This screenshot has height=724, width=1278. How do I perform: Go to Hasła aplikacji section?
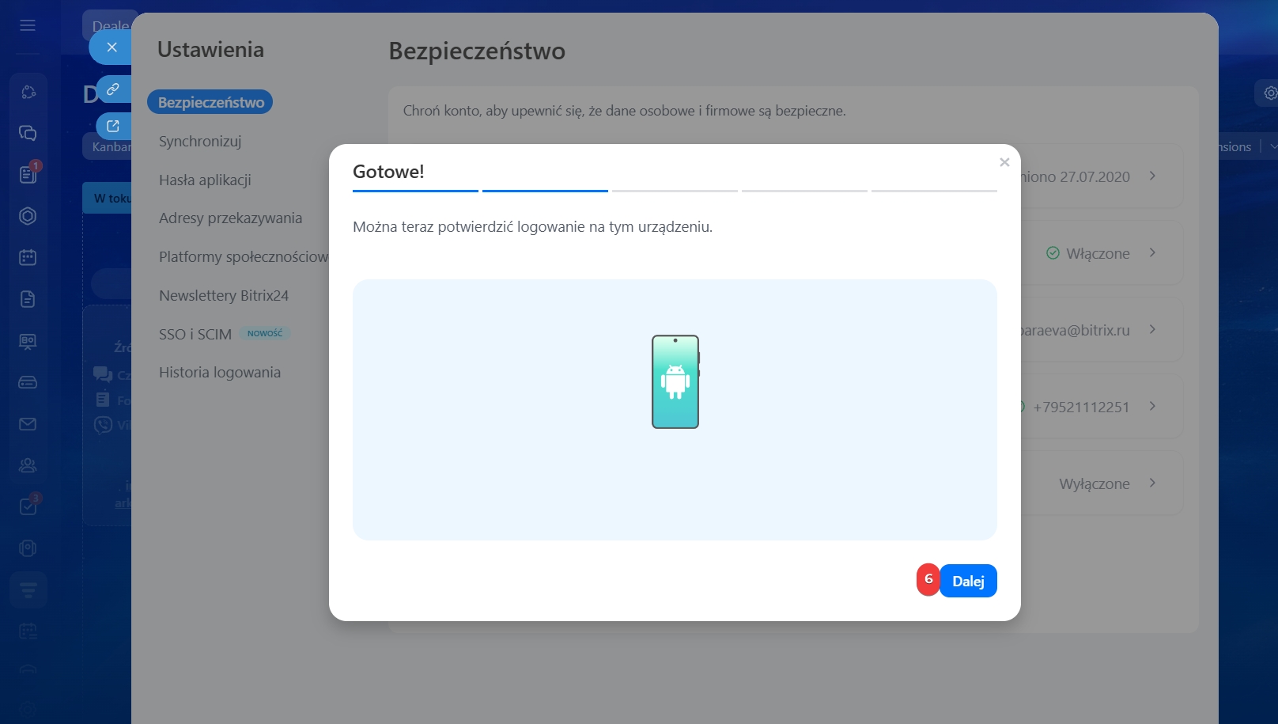(205, 180)
